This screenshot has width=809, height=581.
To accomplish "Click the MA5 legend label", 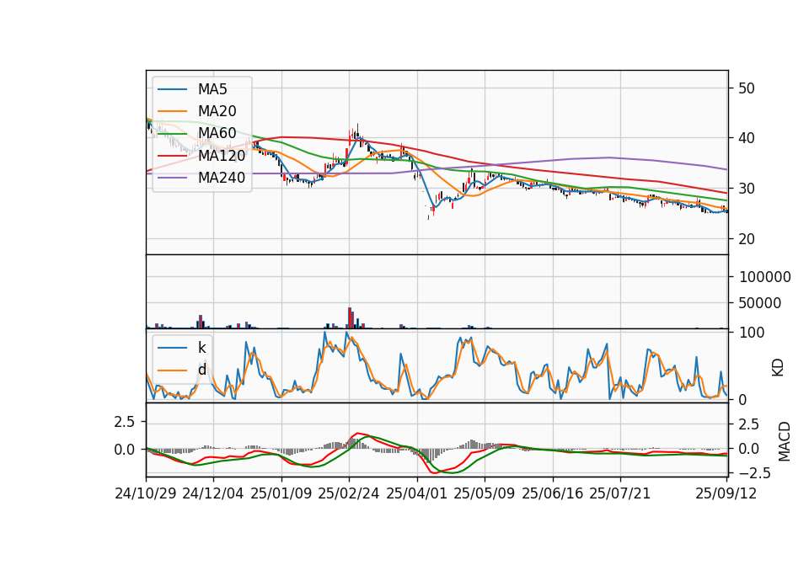I will point(212,89).
